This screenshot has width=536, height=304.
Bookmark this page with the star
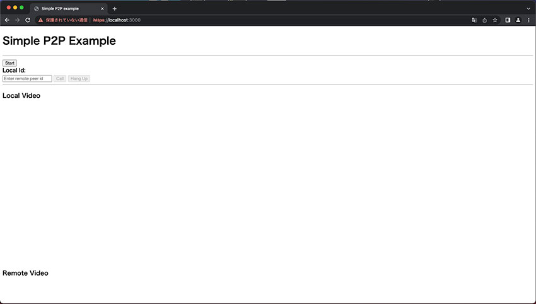click(x=495, y=20)
